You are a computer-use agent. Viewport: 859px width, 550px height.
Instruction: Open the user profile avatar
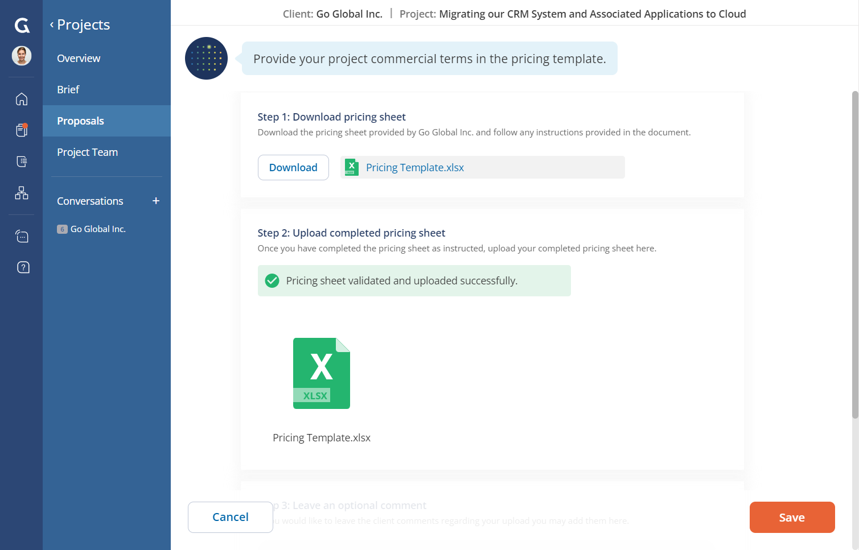coord(22,56)
